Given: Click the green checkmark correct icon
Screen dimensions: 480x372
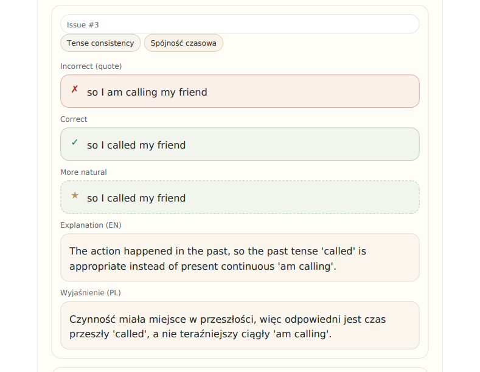Looking at the screenshot, I should coord(75,142).
